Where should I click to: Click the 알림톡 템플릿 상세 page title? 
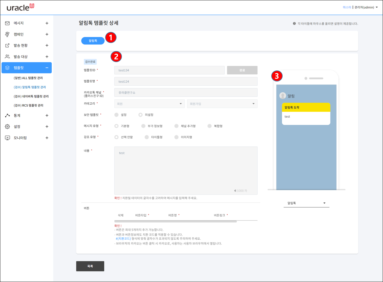99,23
